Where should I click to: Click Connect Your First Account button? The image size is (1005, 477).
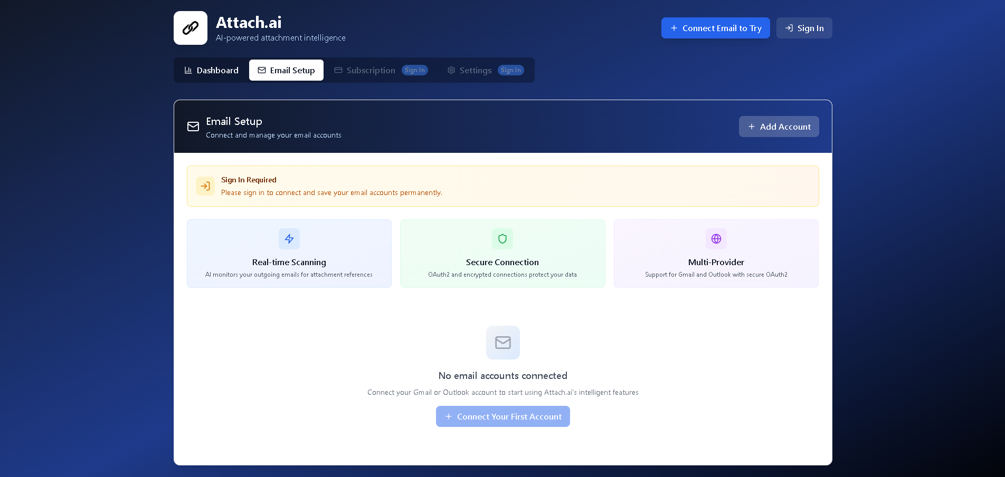503,416
